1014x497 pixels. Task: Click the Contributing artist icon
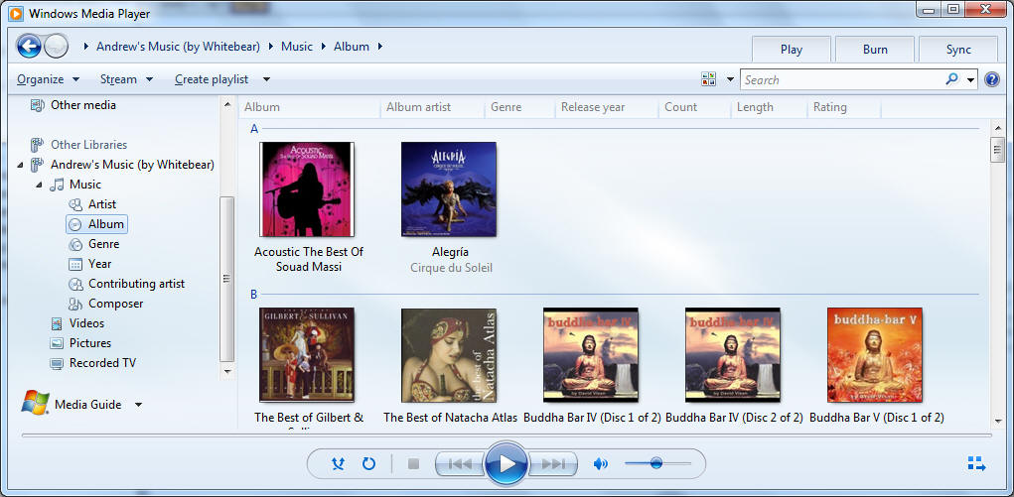[75, 284]
